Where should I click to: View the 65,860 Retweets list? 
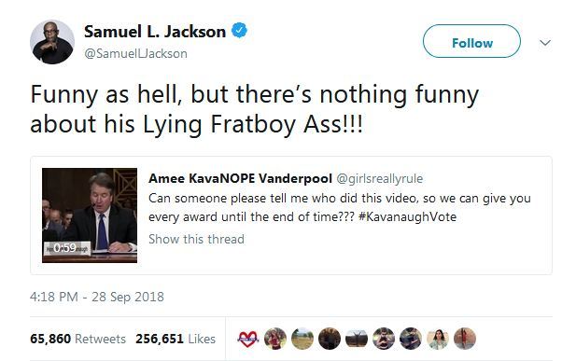77,339
